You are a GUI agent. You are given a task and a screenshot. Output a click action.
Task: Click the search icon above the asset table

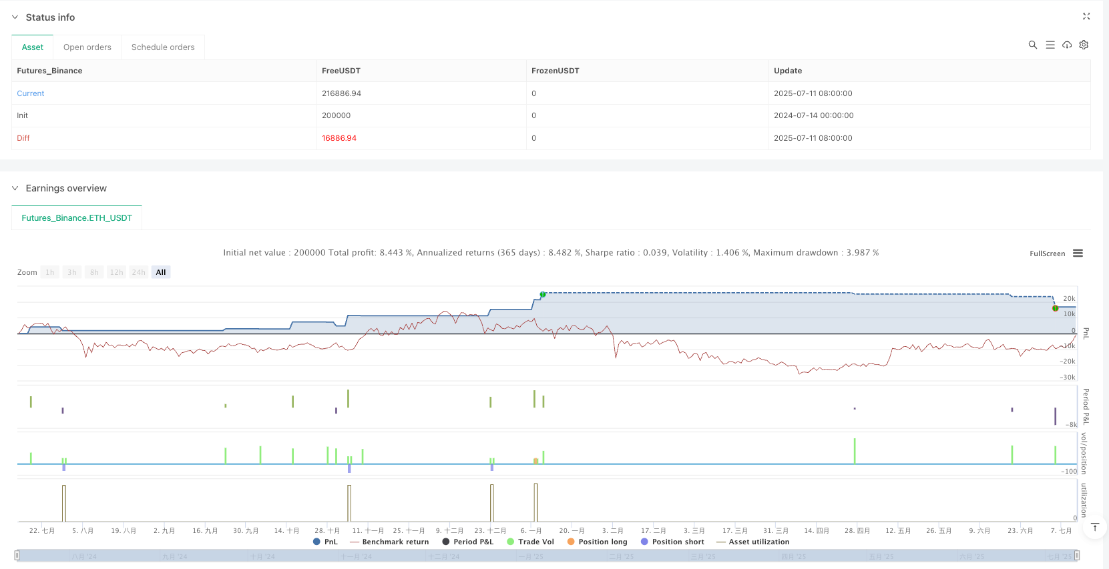click(1032, 45)
